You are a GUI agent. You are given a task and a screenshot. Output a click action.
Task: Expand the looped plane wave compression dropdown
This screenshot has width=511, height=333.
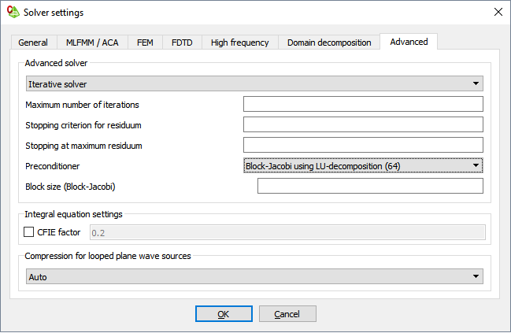coord(254,277)
